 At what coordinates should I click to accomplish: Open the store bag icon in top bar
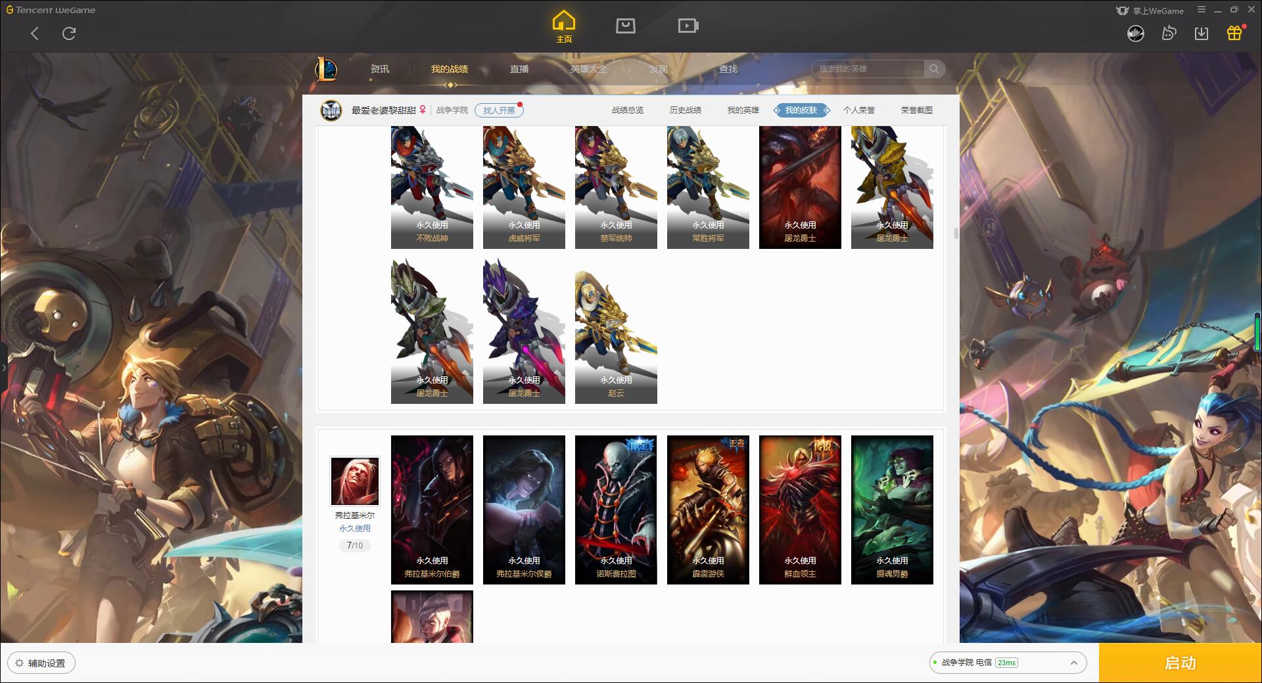click(x=626, y=26)
